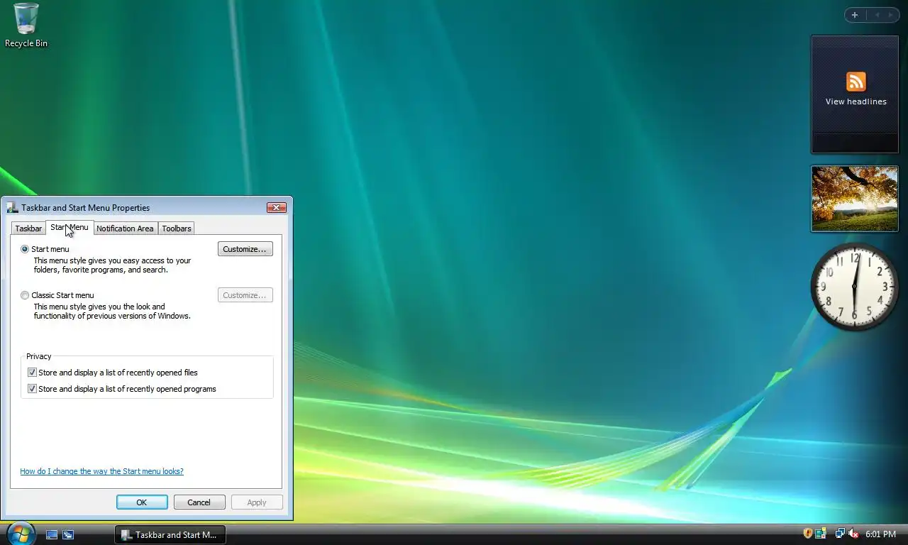Click the Cancel button
Image resolution: width=908 pixels, height=545 pixels.
click(199, 502)
